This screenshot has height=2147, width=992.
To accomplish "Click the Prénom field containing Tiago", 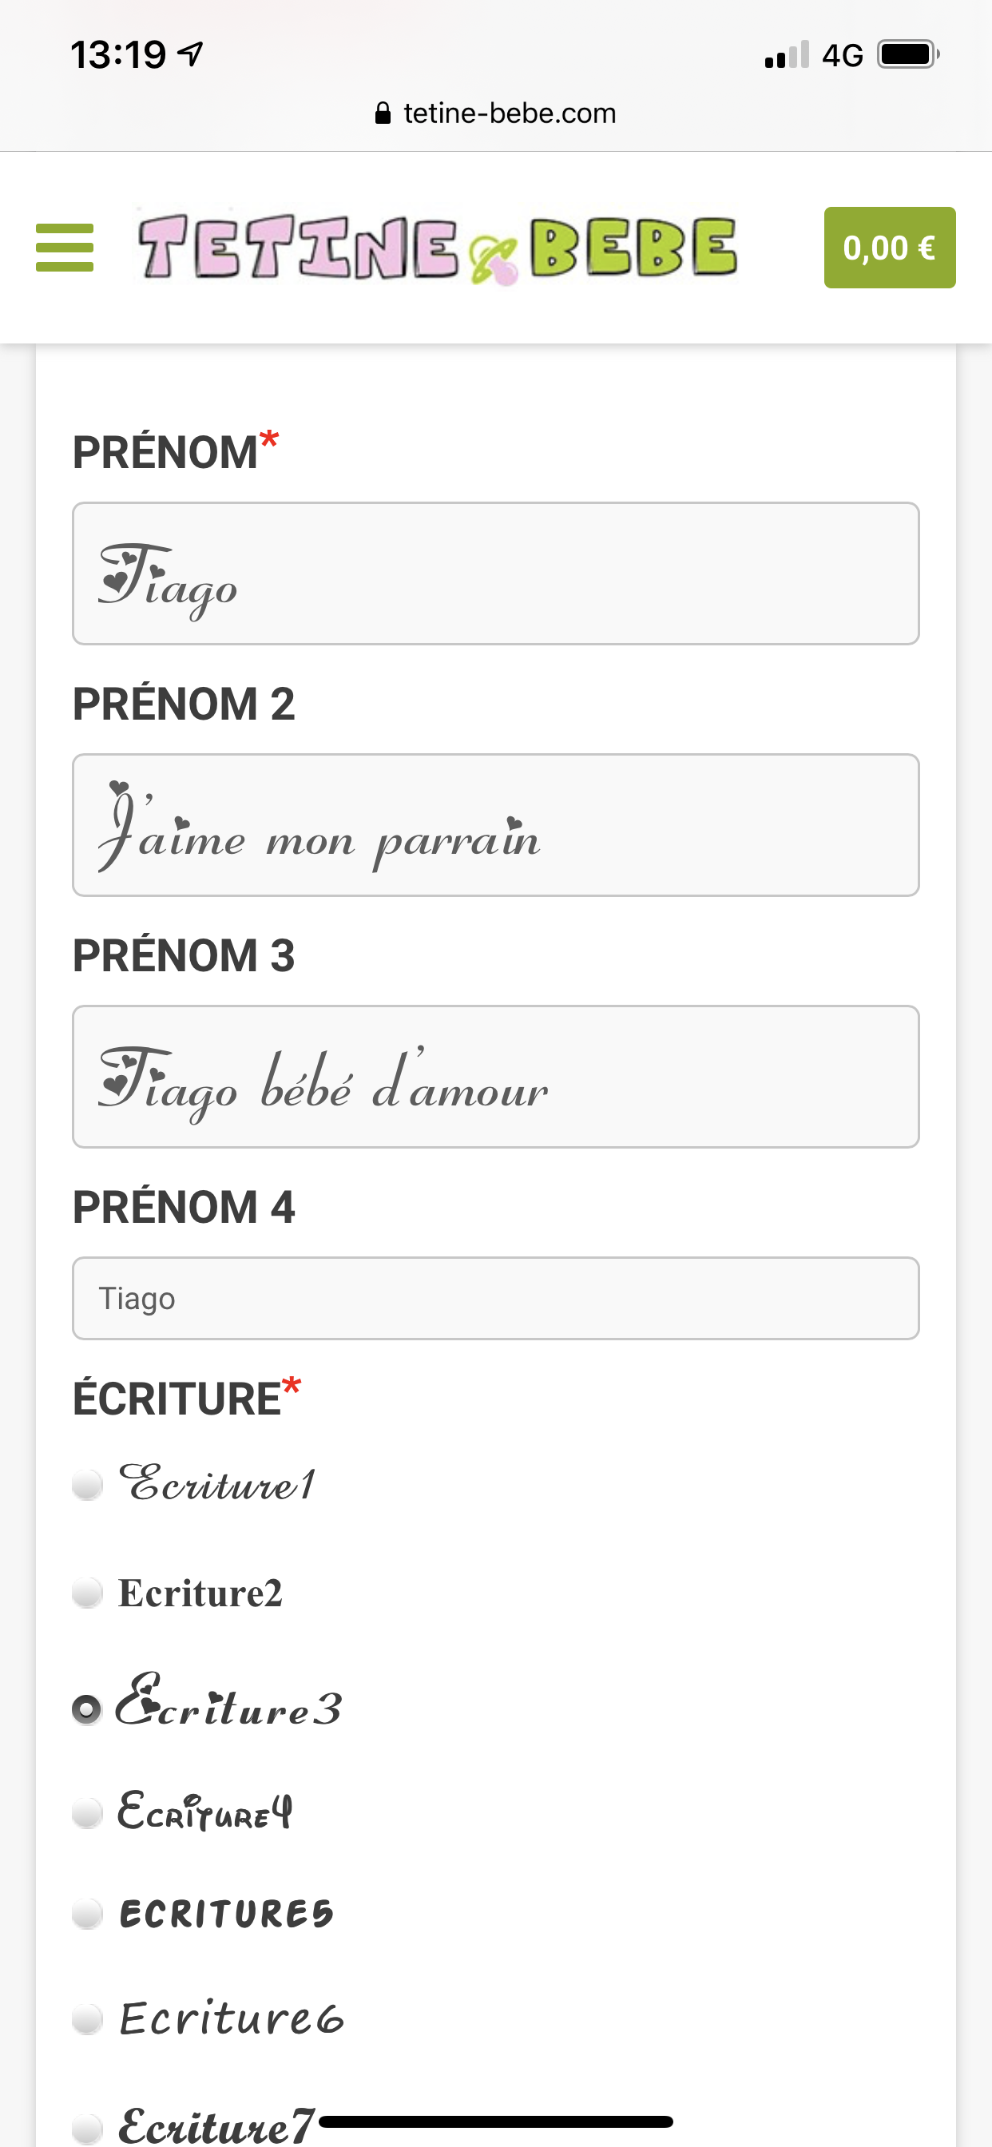I will pyautogui.click(x=495, y=573).
